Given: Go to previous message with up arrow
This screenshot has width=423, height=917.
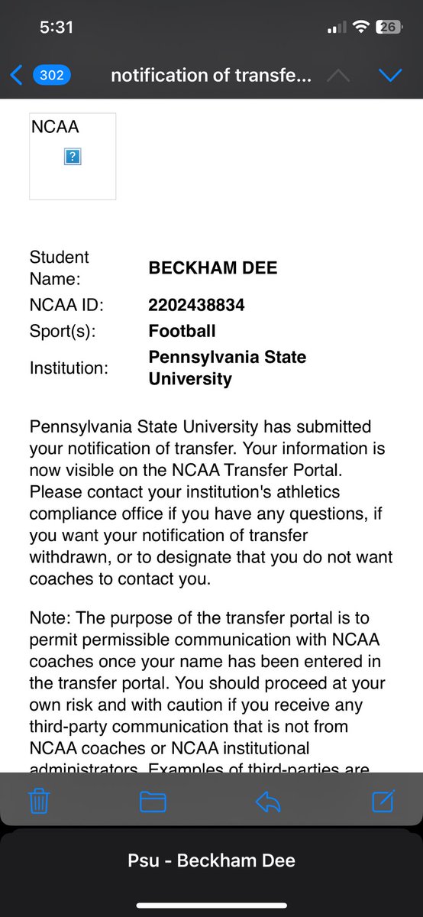Looking at the screenshot, I should click(x=340, y=75).
